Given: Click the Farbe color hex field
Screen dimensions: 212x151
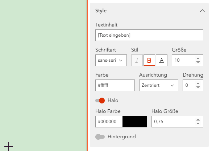Looking at the screenshot, I should (x=115, y=85).
